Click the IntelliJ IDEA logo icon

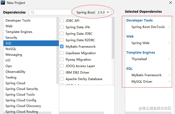pyautogui.click(x=3, y=3)
